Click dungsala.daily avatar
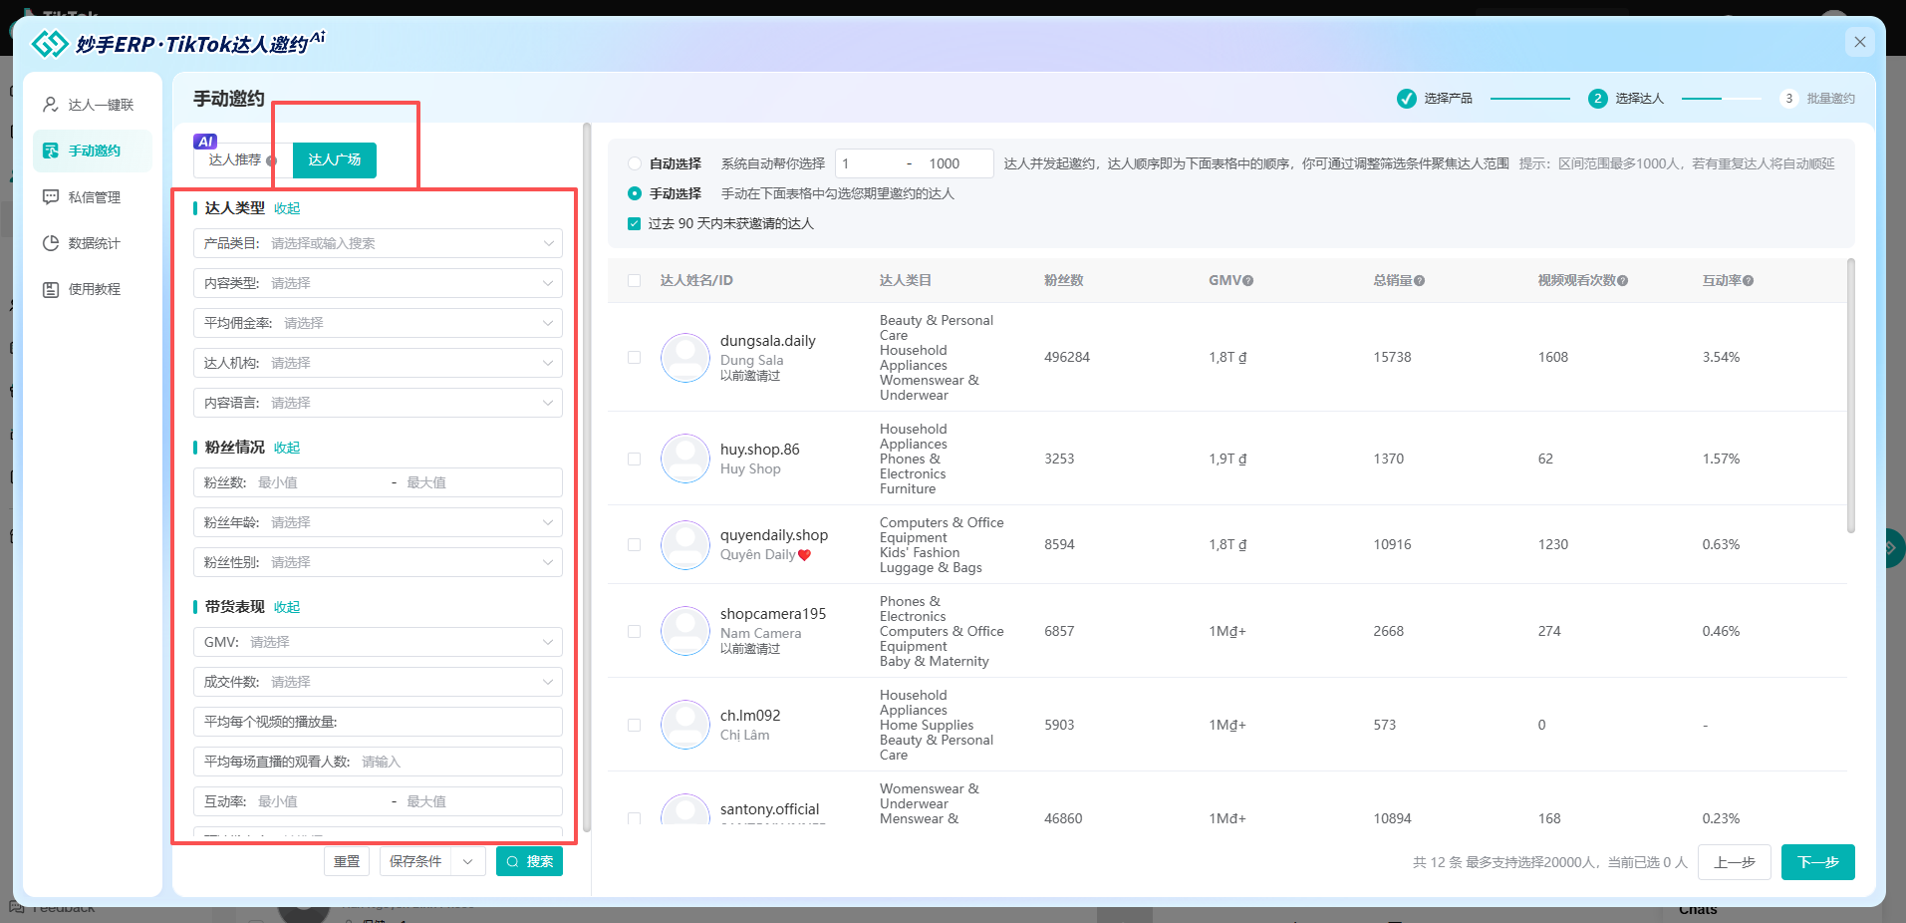Image resolution: width=1906 pixels, height=923 pixels. pyautogui.click(x=685, y=357)
